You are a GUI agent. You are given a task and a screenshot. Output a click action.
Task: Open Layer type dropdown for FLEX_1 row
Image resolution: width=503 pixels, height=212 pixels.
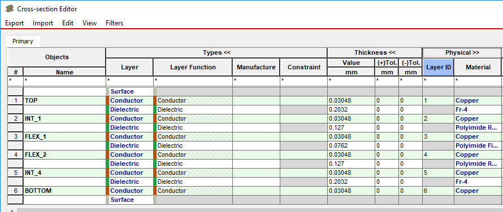pos(129,136)
